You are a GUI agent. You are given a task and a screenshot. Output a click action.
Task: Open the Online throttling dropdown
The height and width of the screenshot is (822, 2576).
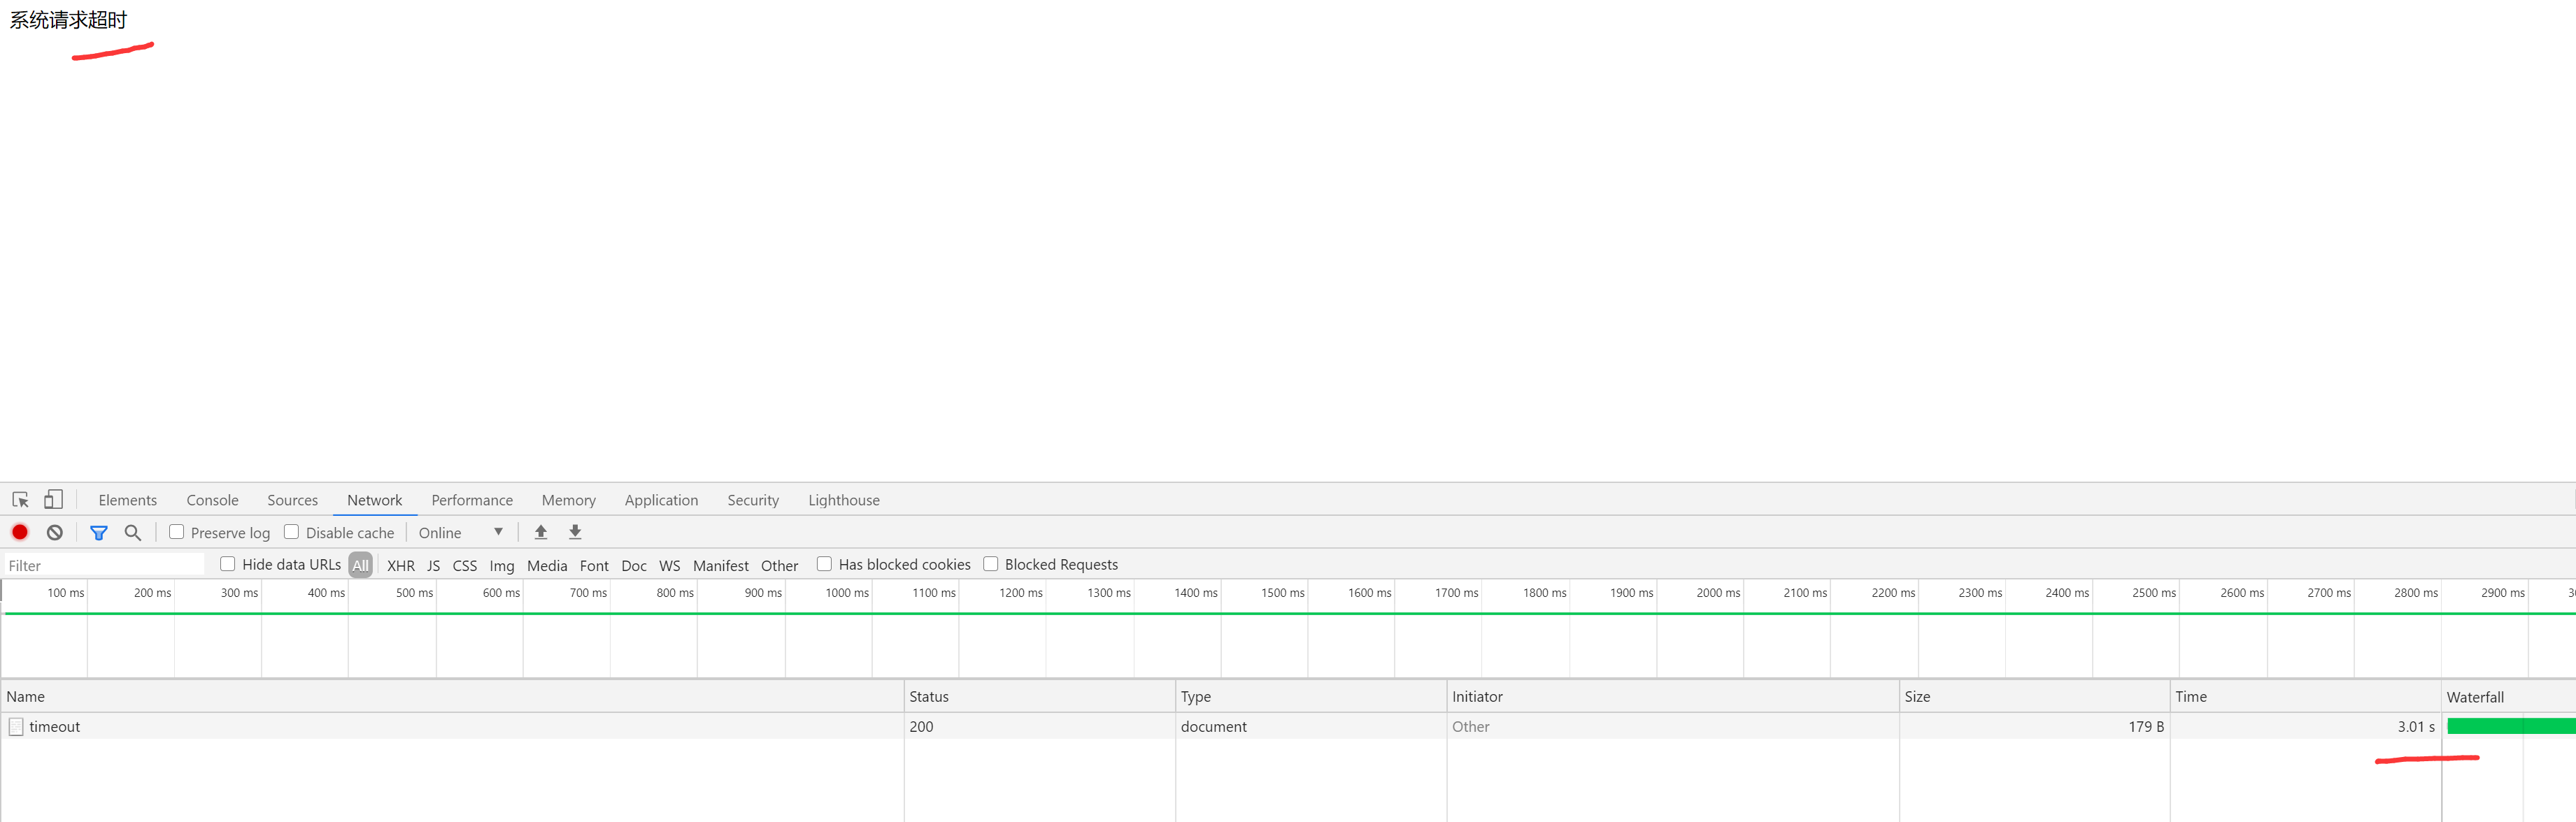[x=461, y=533]
